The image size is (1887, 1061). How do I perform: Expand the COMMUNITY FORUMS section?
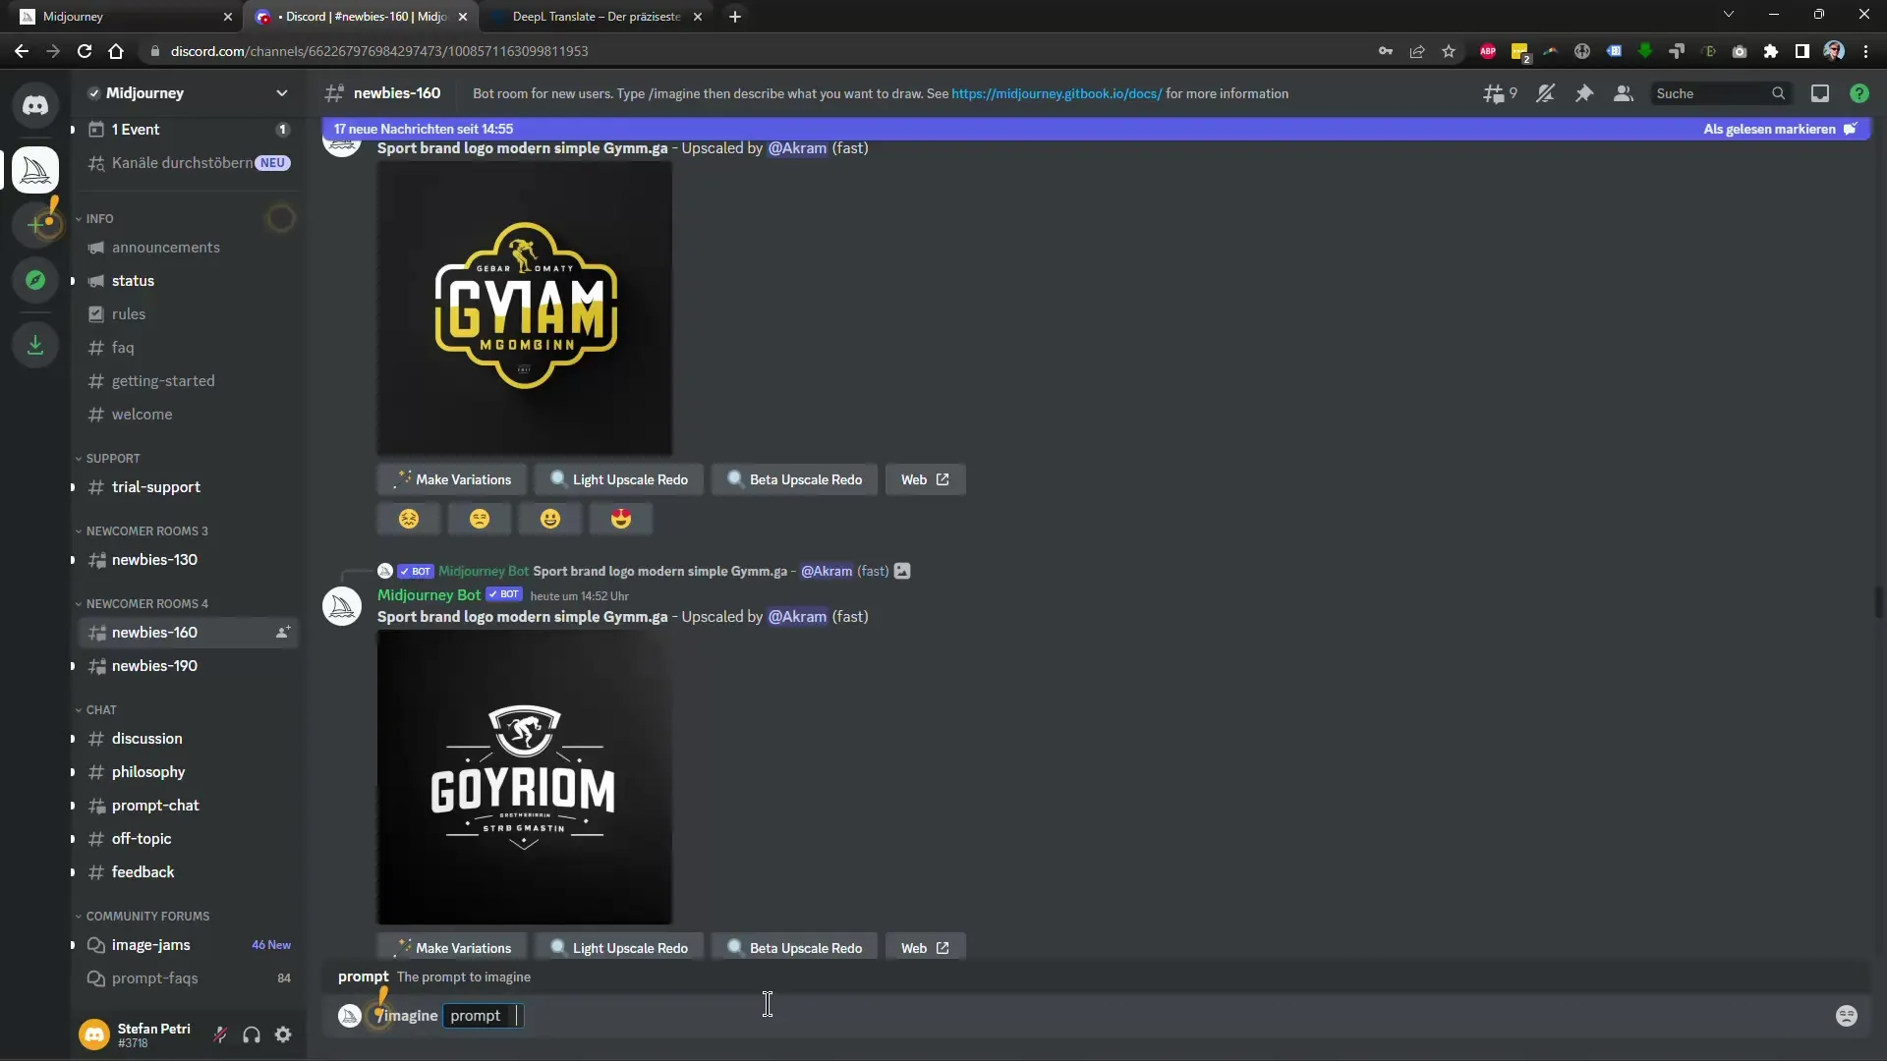click(146, 915)
